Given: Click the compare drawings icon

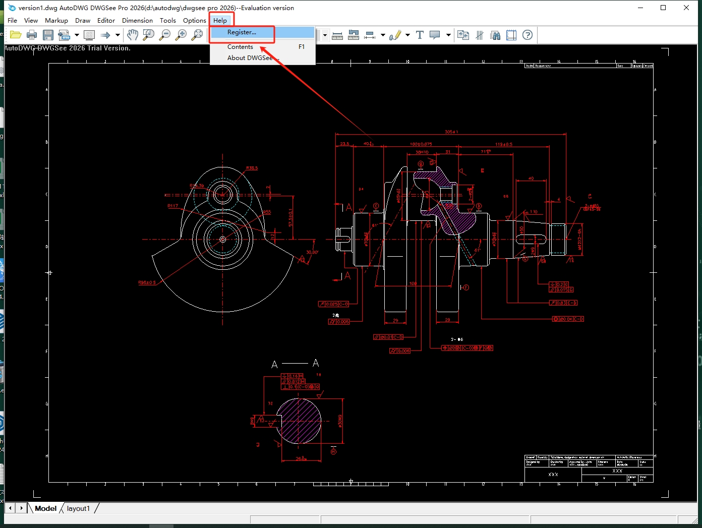Looking at the screenshot, I should point(463,35).
